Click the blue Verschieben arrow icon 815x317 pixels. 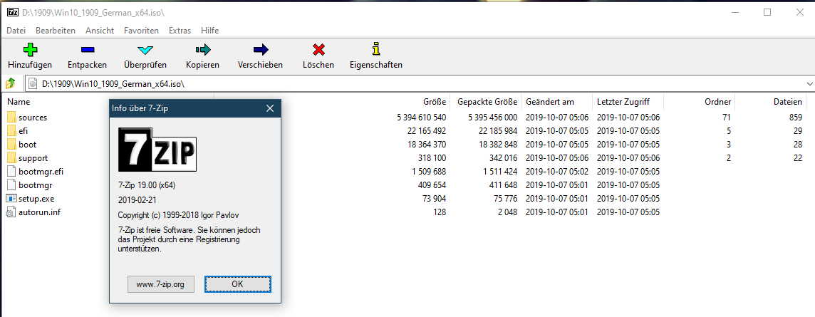(261, 50)
